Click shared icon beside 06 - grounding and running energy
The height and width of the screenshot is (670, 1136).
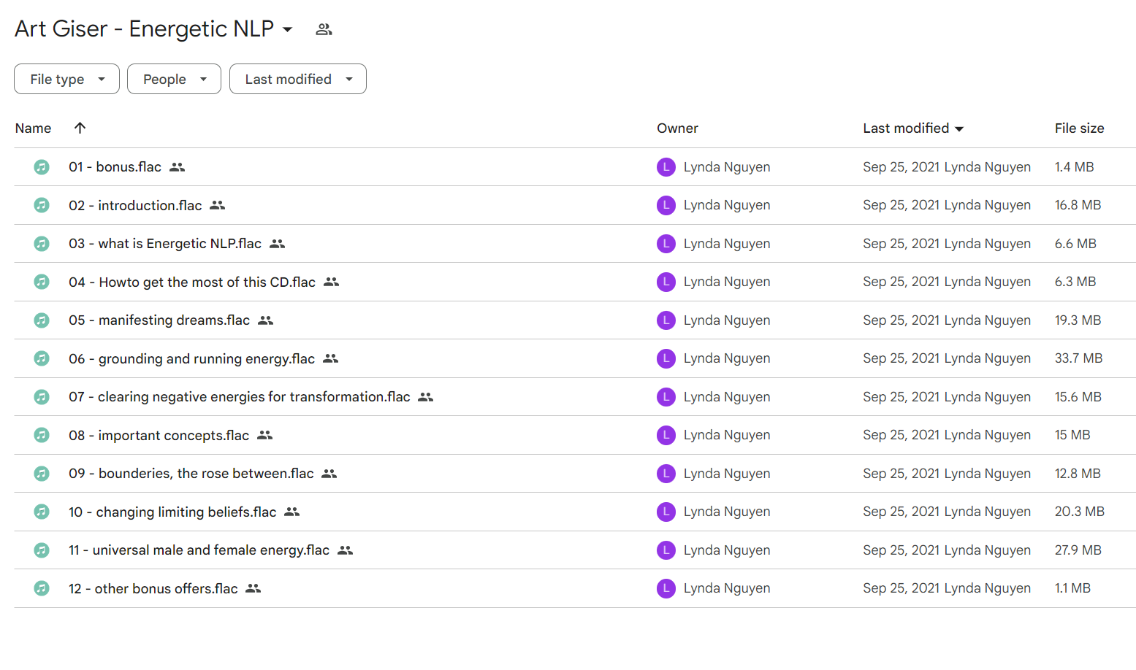pyautogui.click(x=331, y=358)
